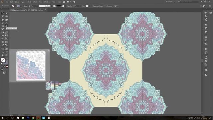Viewport: 213px width, 120px height.
Task: Select the Magic Wand tool
Action: point(3,16)
